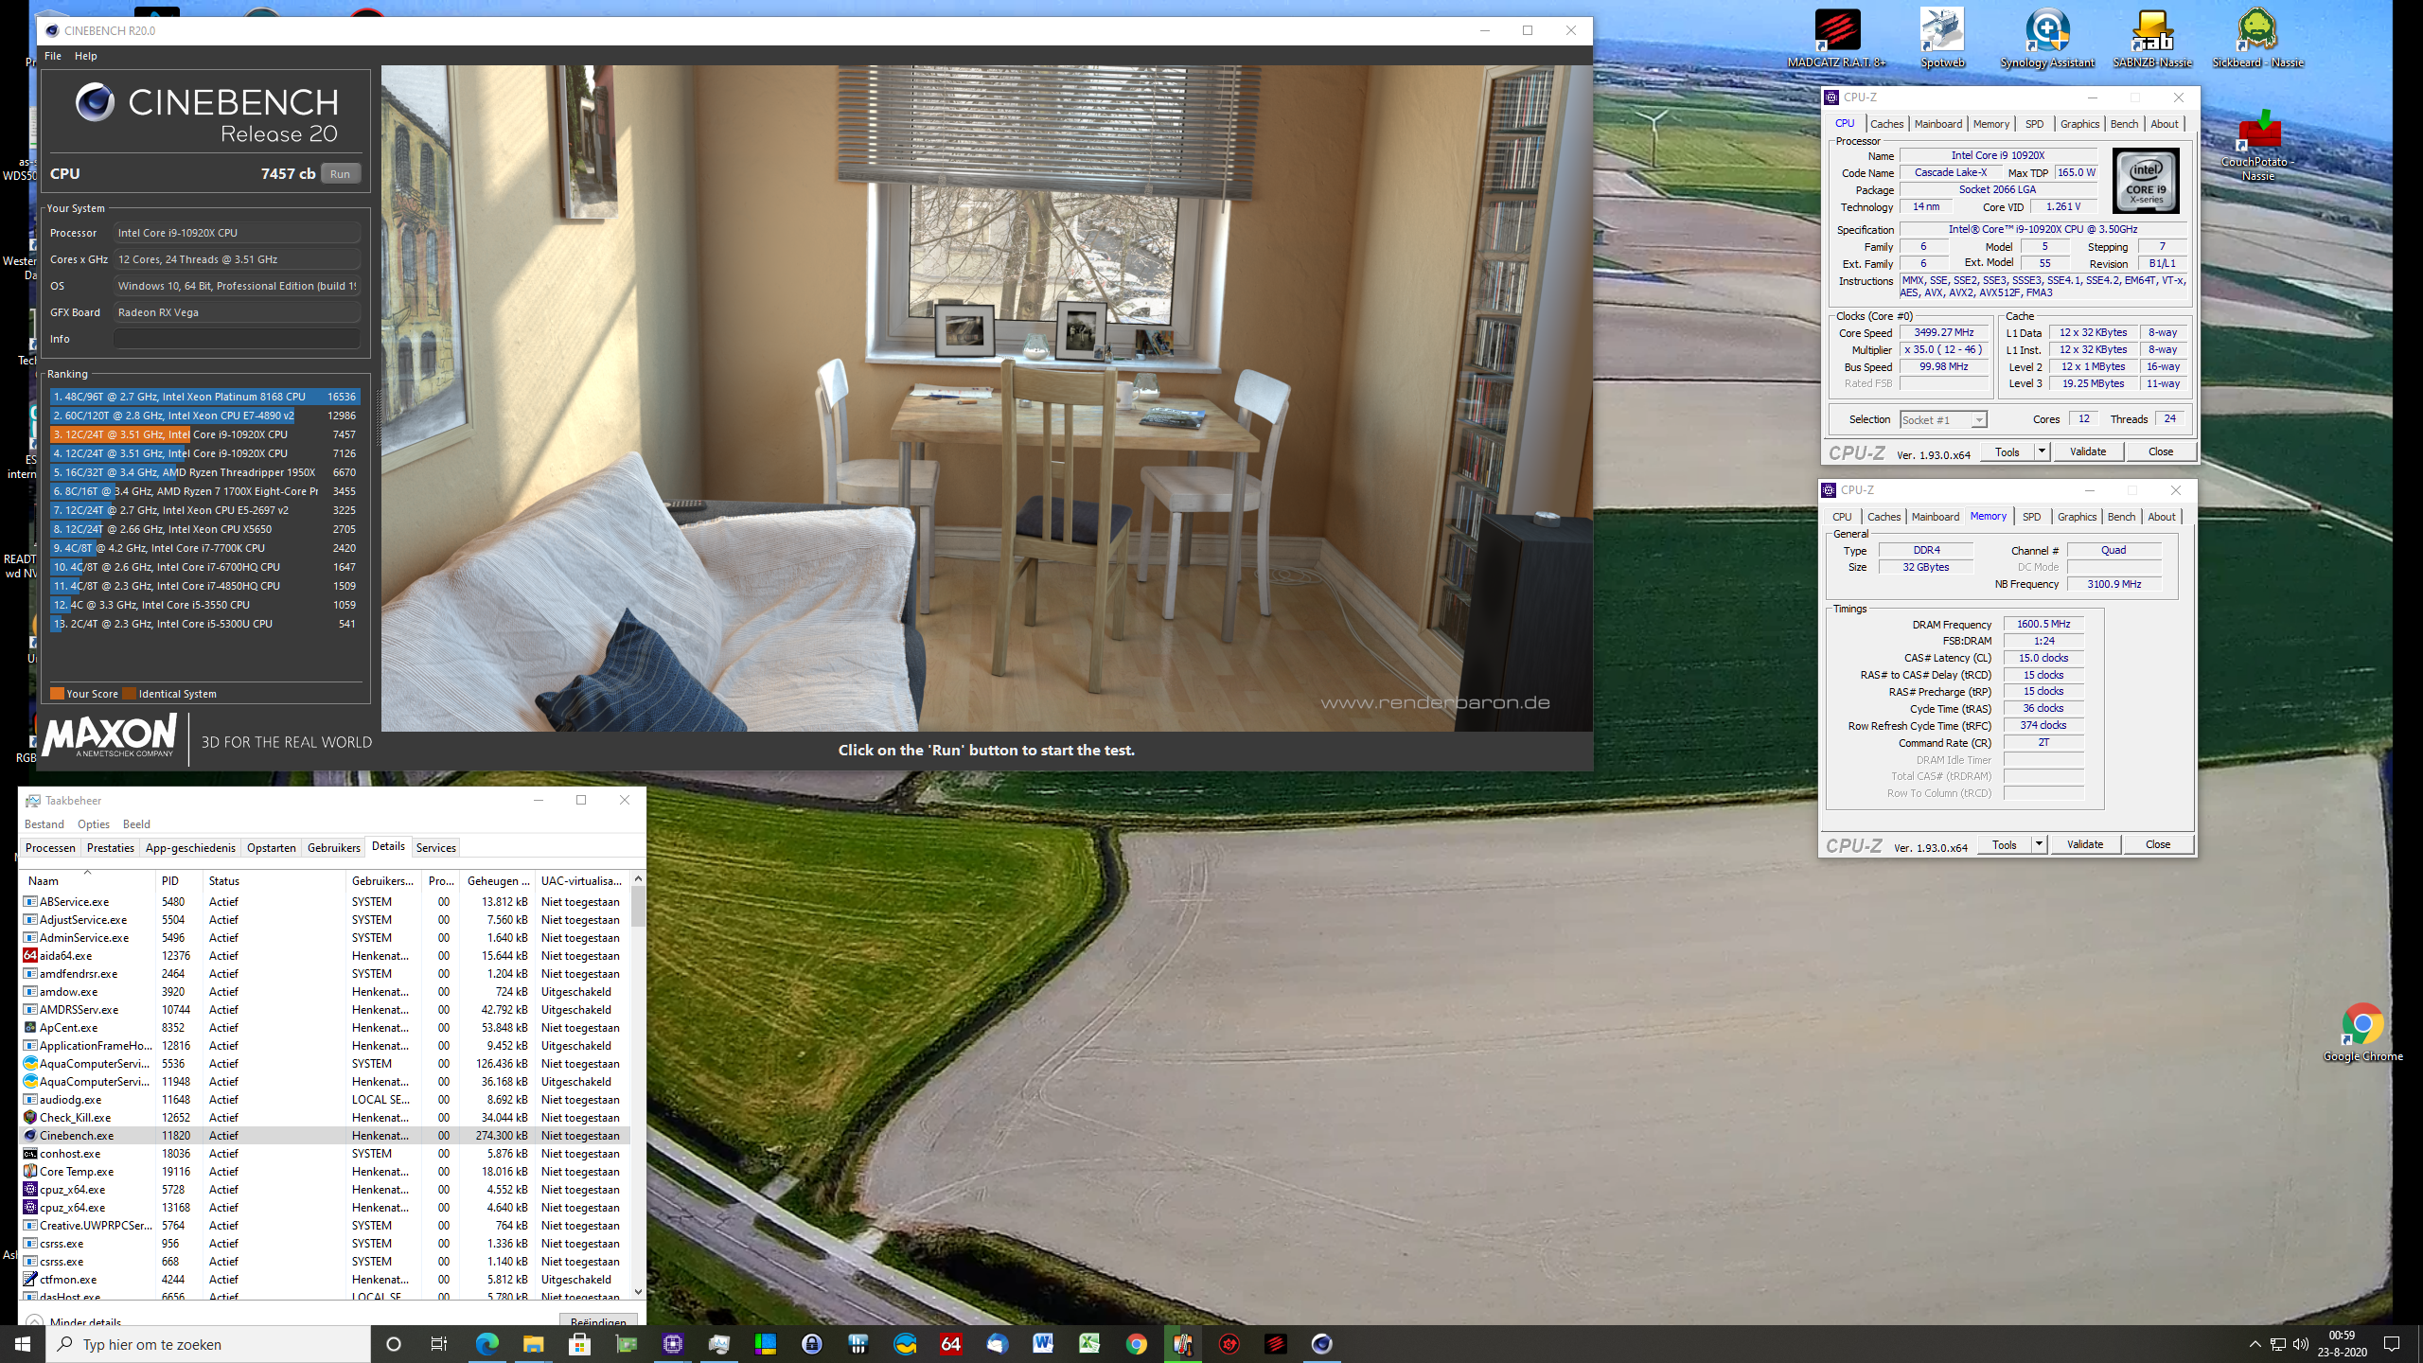Open SPD tab in lower CPU-Z window
The image size is (2423, 1363).
pyautogui.click(x=2031, y=517)
